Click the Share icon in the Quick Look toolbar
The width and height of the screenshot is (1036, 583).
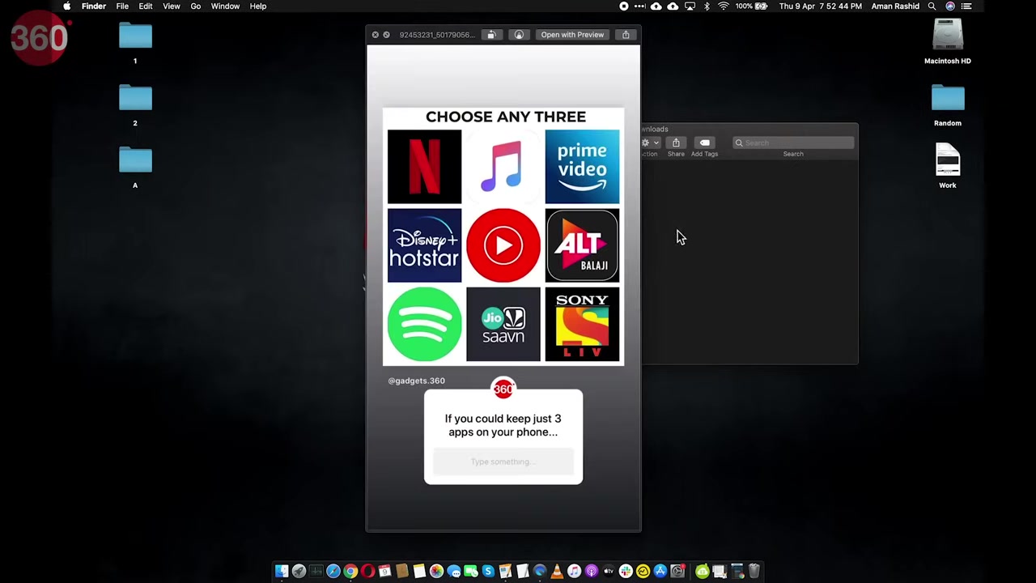point(626,34)
